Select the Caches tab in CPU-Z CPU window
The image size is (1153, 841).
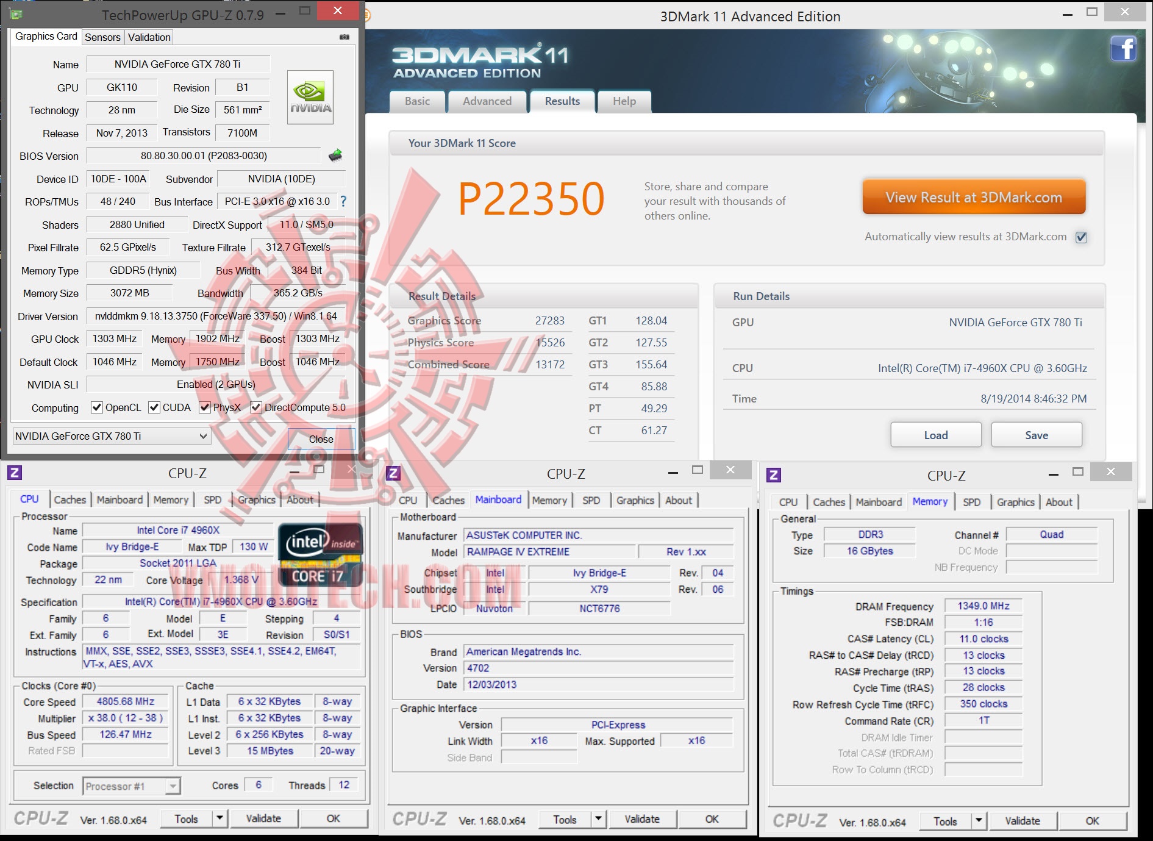coord(70,500)
